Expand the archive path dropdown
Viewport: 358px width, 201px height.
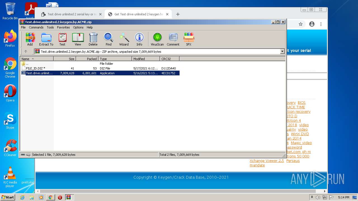tap(282, 51)
